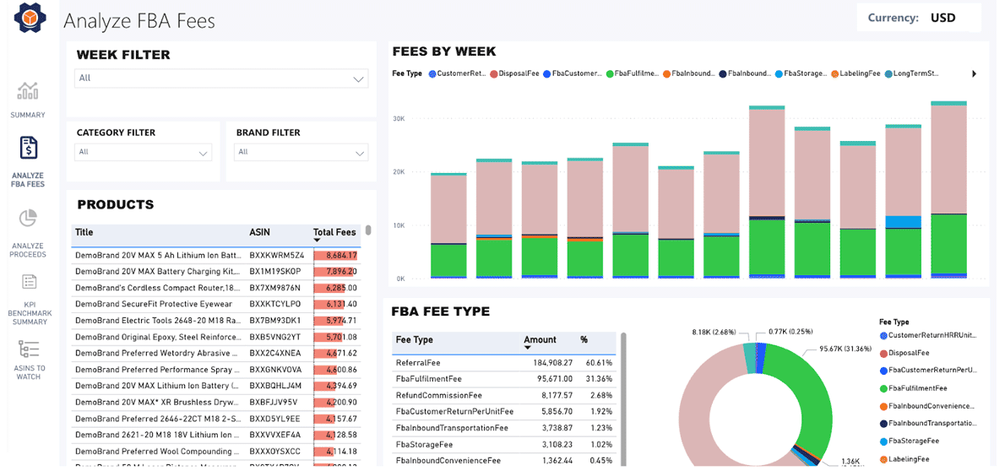
Task: Open the Analyze Proceeds pie icon
Action: click(x=29, y=219)
